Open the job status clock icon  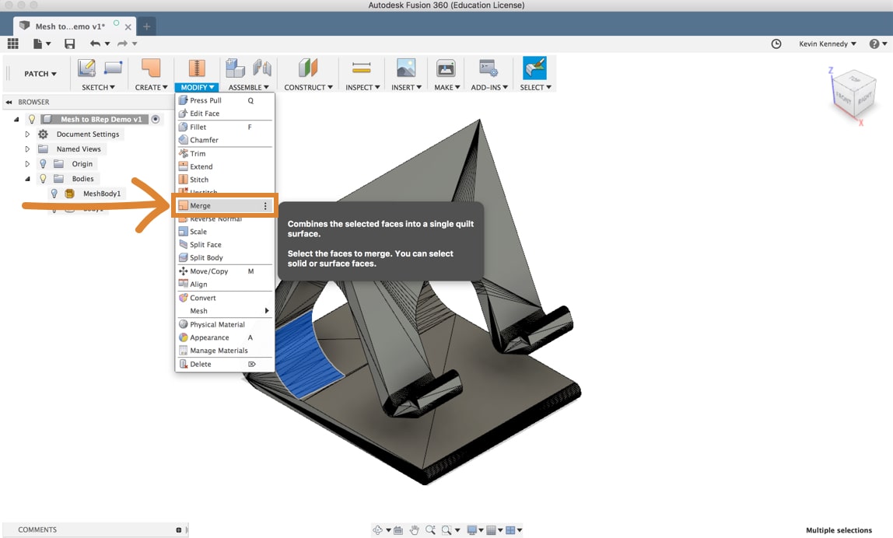(x=776, y=44)
